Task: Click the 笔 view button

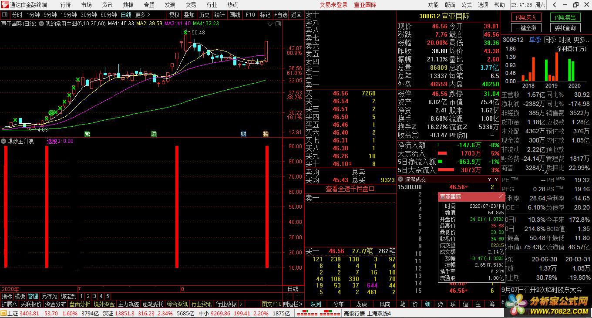Action: pos(403,304)
